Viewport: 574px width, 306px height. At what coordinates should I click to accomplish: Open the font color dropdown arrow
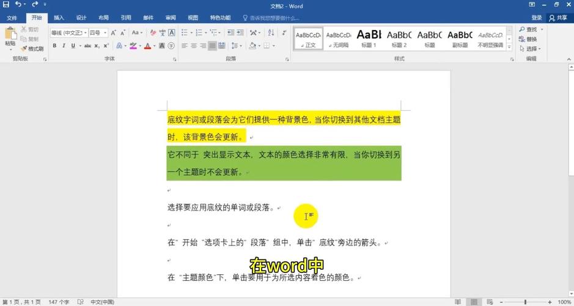pyautogui.click(x=155, y=46)
